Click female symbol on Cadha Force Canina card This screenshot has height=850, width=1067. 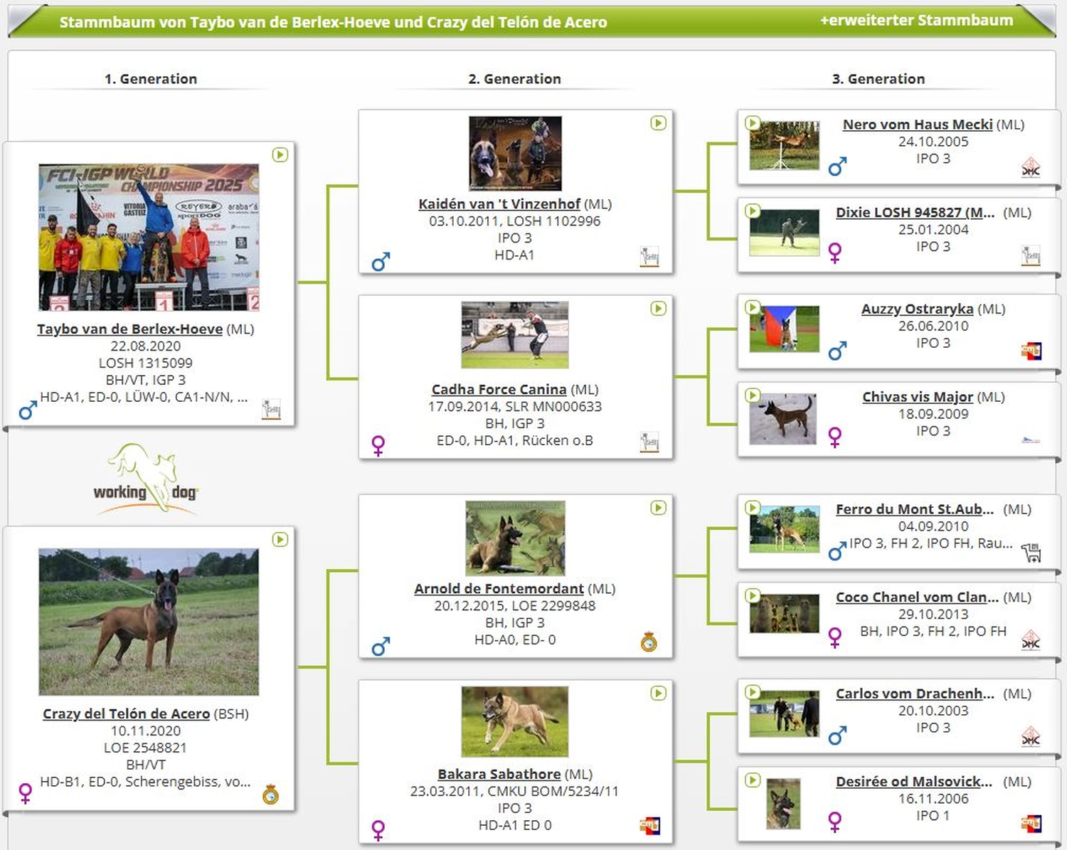point(378,446)
